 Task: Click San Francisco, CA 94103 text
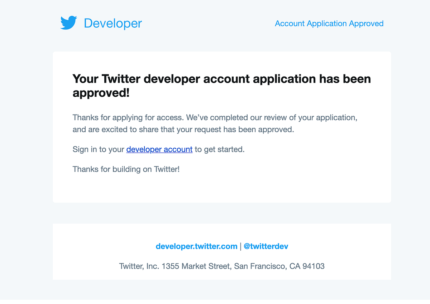click(279, 266)
